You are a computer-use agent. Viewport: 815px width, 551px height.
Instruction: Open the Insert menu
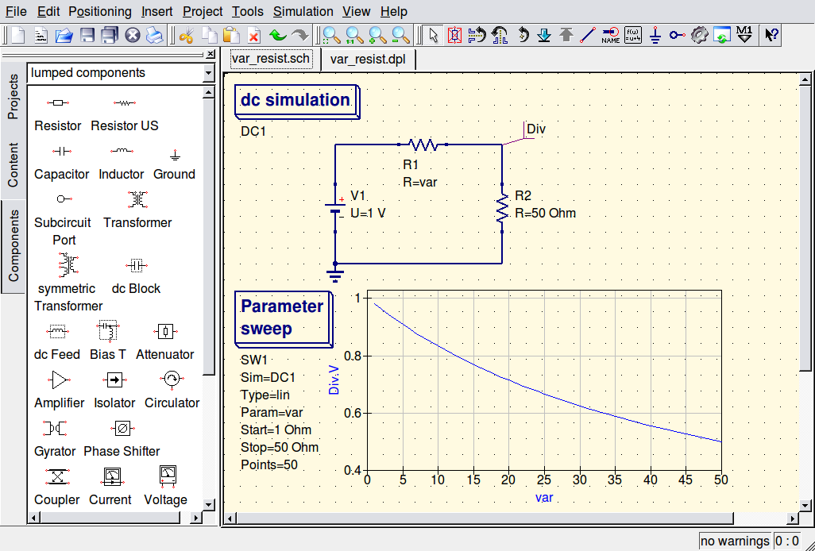click(x=156, y=11)
